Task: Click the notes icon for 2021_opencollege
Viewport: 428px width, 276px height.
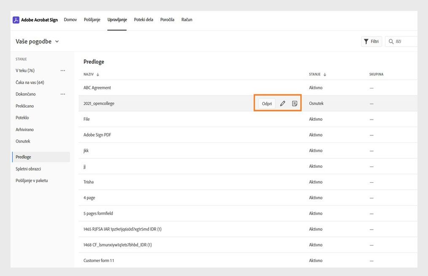Action: pyautogui.click(x=295, y=103)
